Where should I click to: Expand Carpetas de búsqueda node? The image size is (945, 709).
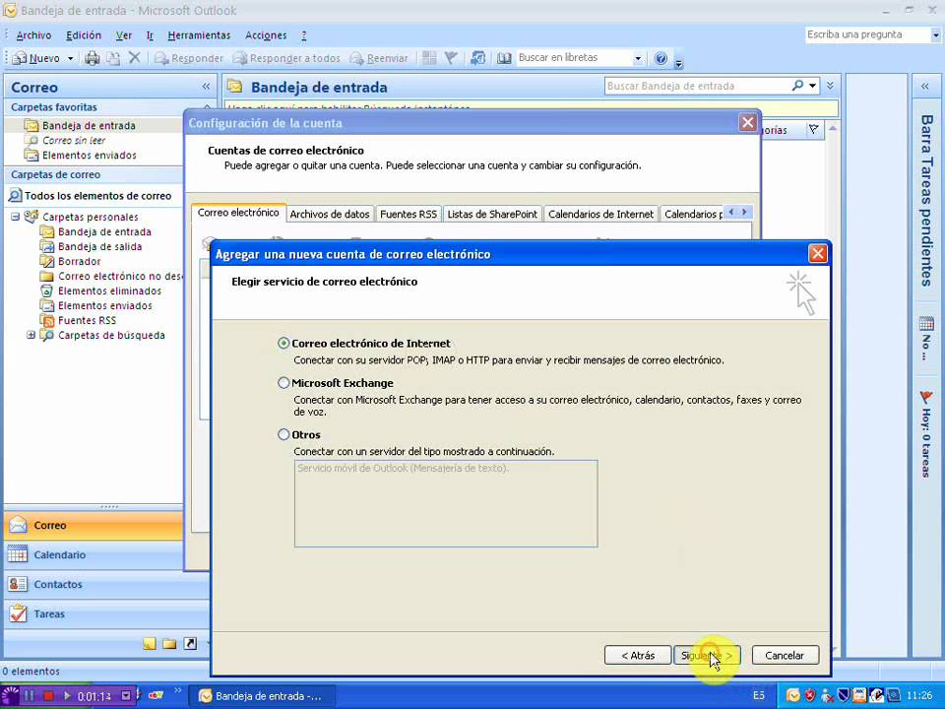[31, 335]
